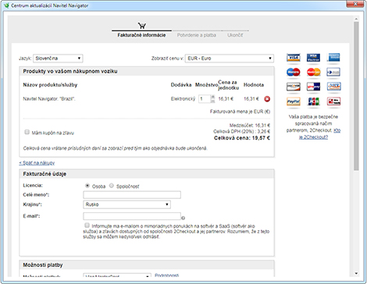Viewport: 367px width, 284px height.
Task: Open the Krajinu country dropdown
Action: click(x=126, y=204)
